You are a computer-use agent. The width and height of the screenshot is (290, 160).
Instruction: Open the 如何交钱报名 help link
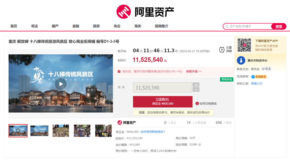pyautogui.click(x=208, y=104)
